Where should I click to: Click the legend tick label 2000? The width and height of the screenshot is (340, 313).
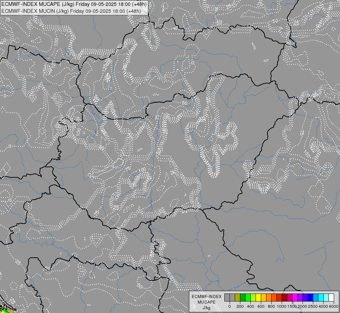point(302,306)
